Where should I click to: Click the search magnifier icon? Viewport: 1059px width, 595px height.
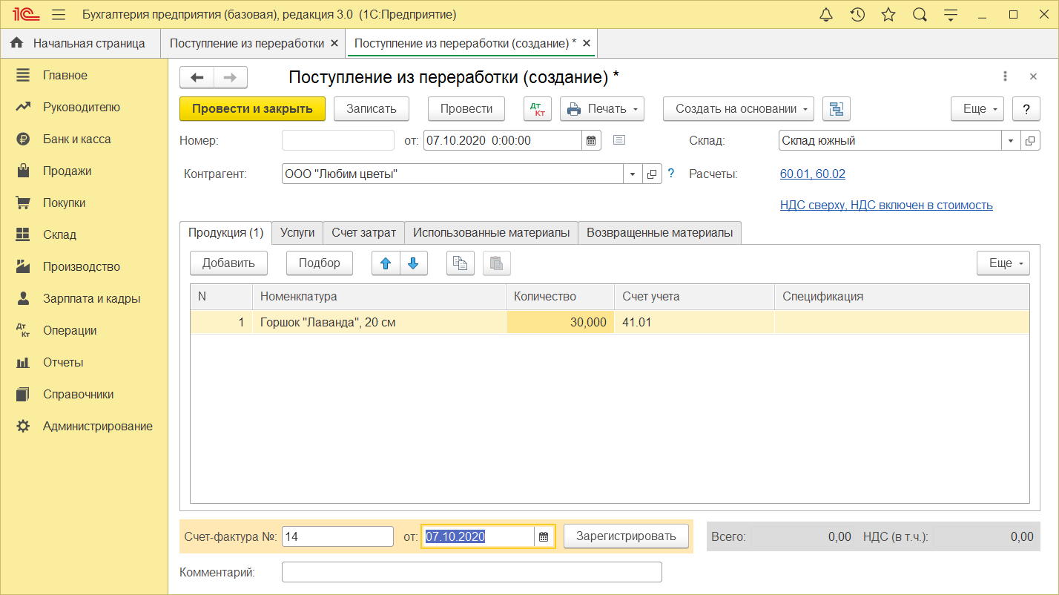pos(920,15)
